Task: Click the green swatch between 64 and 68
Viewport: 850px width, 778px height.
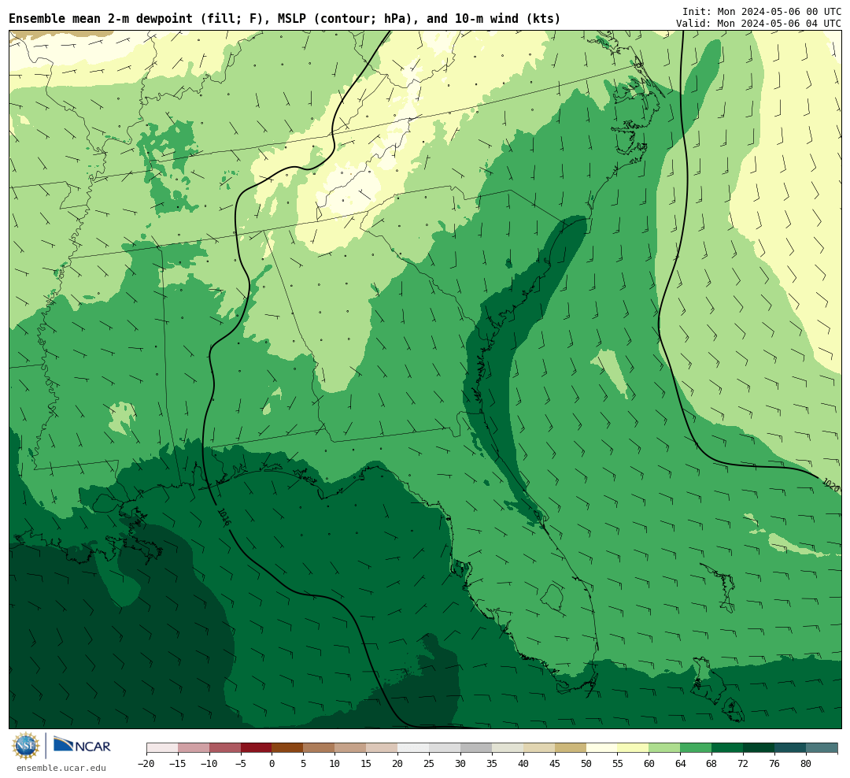Action: pos(697,748)
